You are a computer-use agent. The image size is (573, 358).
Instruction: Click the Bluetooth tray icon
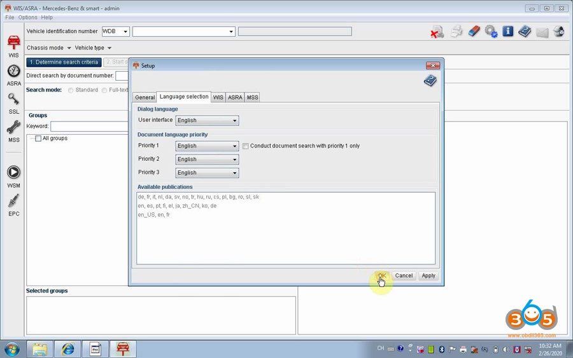(441, 349)
